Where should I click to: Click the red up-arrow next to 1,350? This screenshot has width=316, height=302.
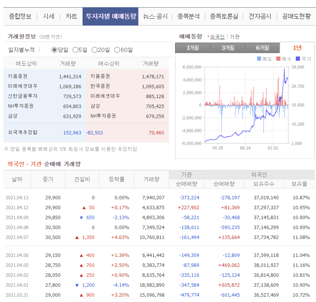coord(77,237)
